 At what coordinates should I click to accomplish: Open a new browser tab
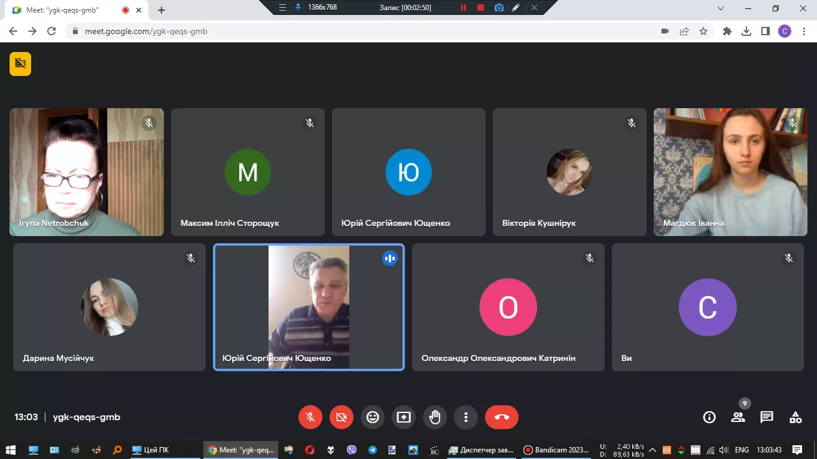point(161,10)
